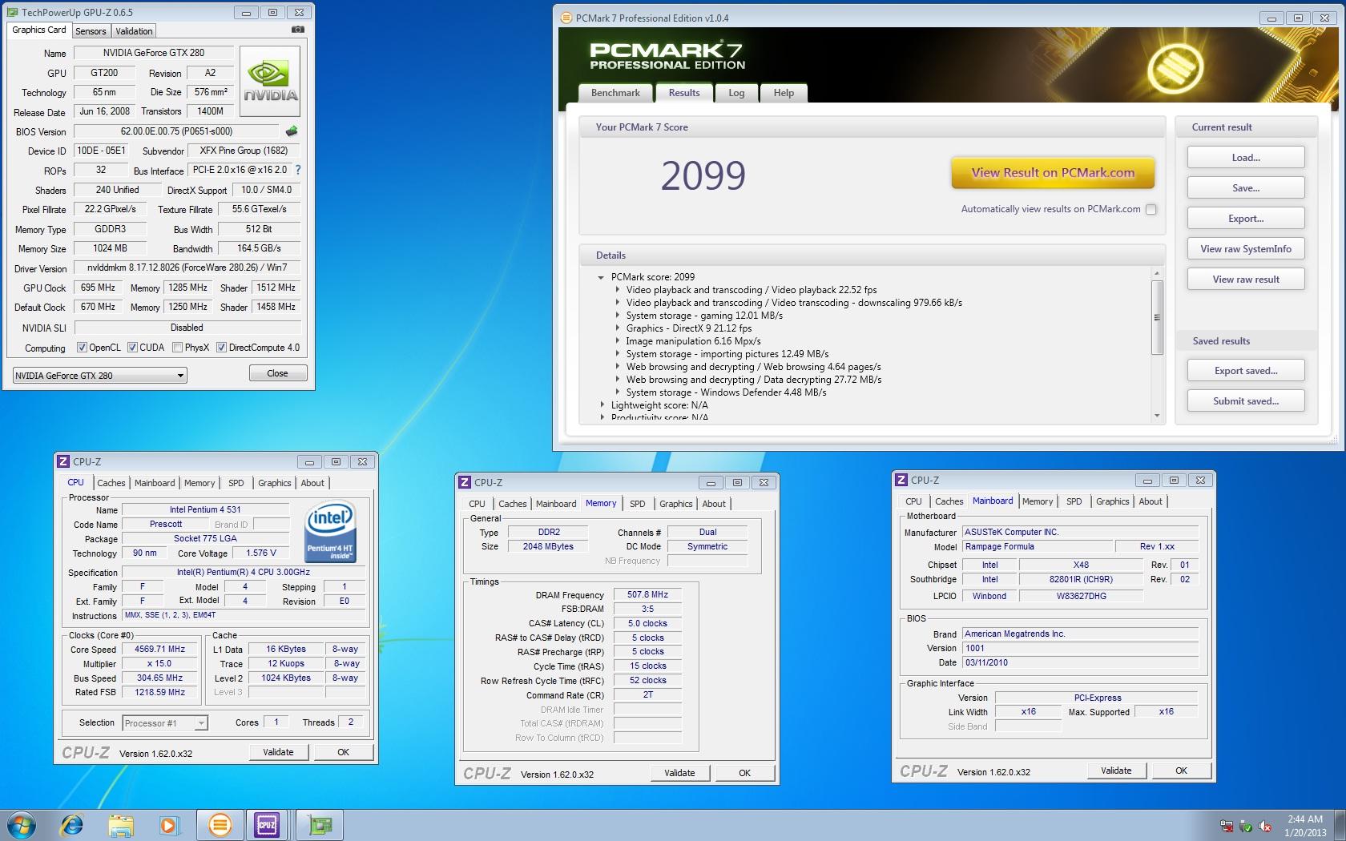
Task: Launch Internet Explorer from the taskbar
Action: [x=72, y=825]
